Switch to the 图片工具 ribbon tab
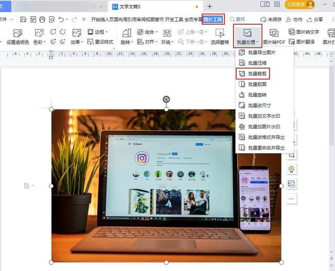The image size is (335, 271). pyautogui.click(x=213, y=19)
